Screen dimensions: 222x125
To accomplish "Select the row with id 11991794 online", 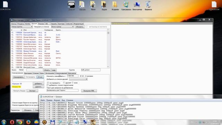I will click(x=59, y=67).
